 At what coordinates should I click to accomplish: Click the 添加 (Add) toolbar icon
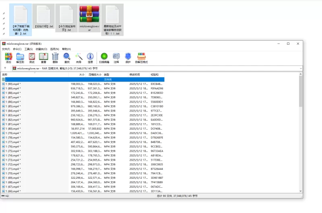pos(8,57)
